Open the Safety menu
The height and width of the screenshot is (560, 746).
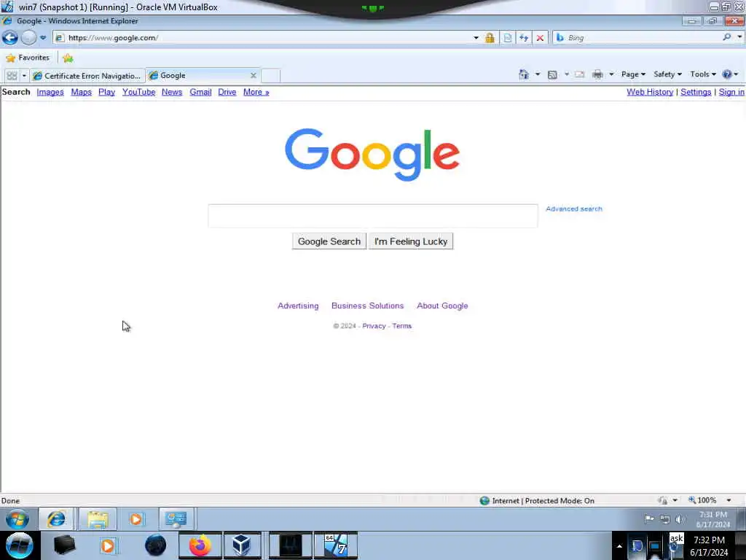click(x=667, y=74)
